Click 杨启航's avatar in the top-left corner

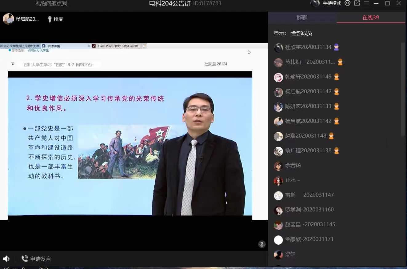(8, 18)
